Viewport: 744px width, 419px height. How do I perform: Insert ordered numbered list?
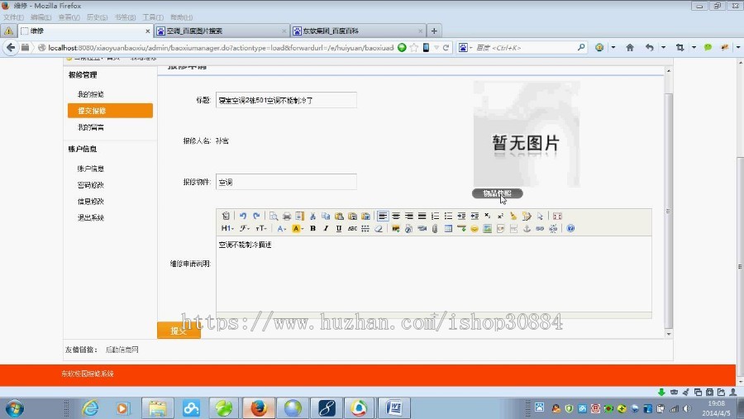(435, 216)
